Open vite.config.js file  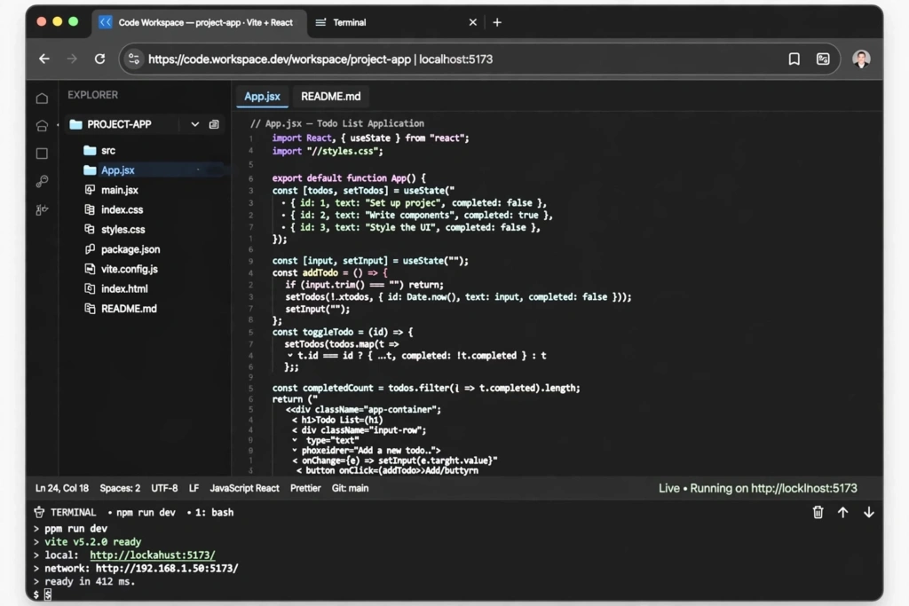[x=130, y=269]
